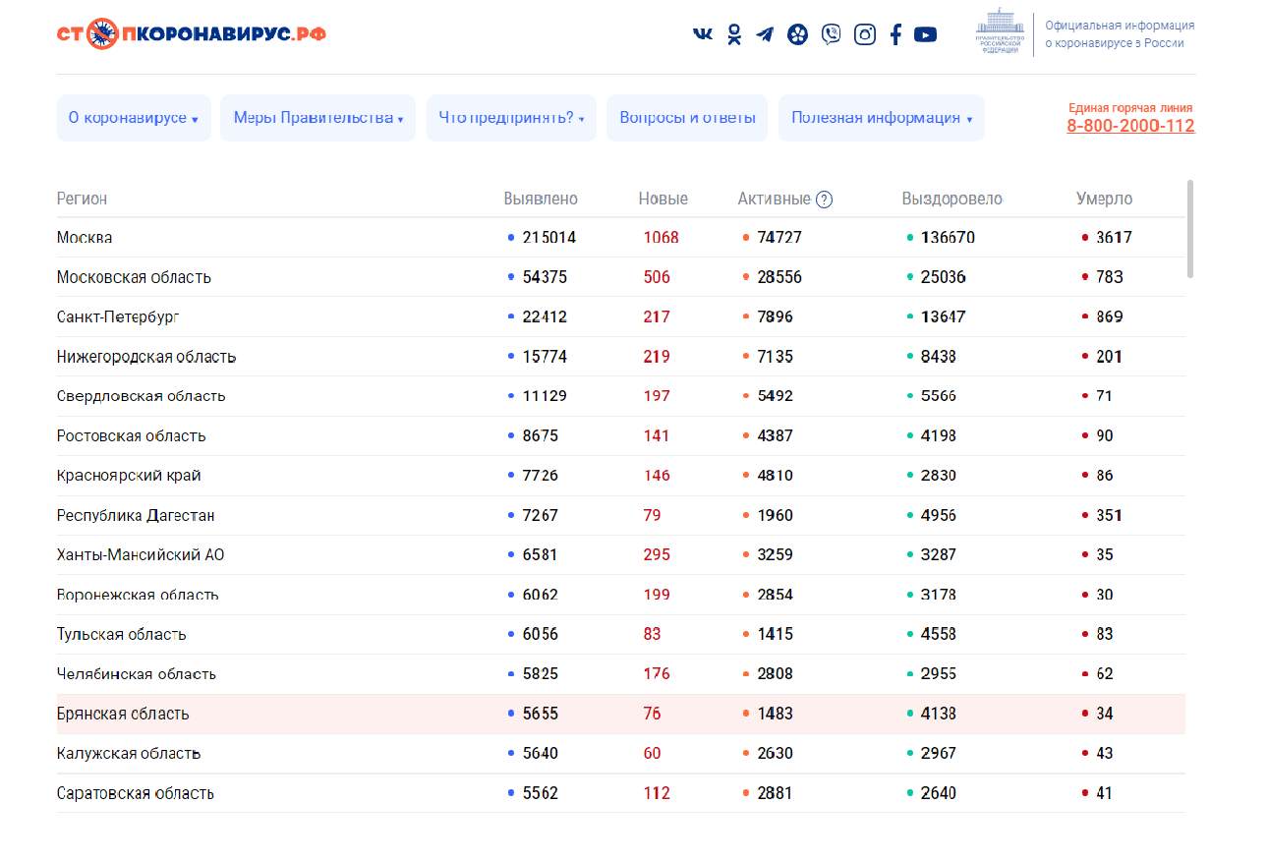Open the VK social network icon

tap(703, 34)
